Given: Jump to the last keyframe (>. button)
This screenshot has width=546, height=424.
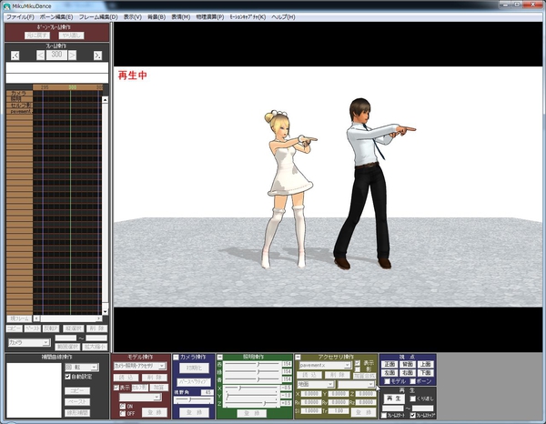Looking at the screenshot, I should click(98, 56).
